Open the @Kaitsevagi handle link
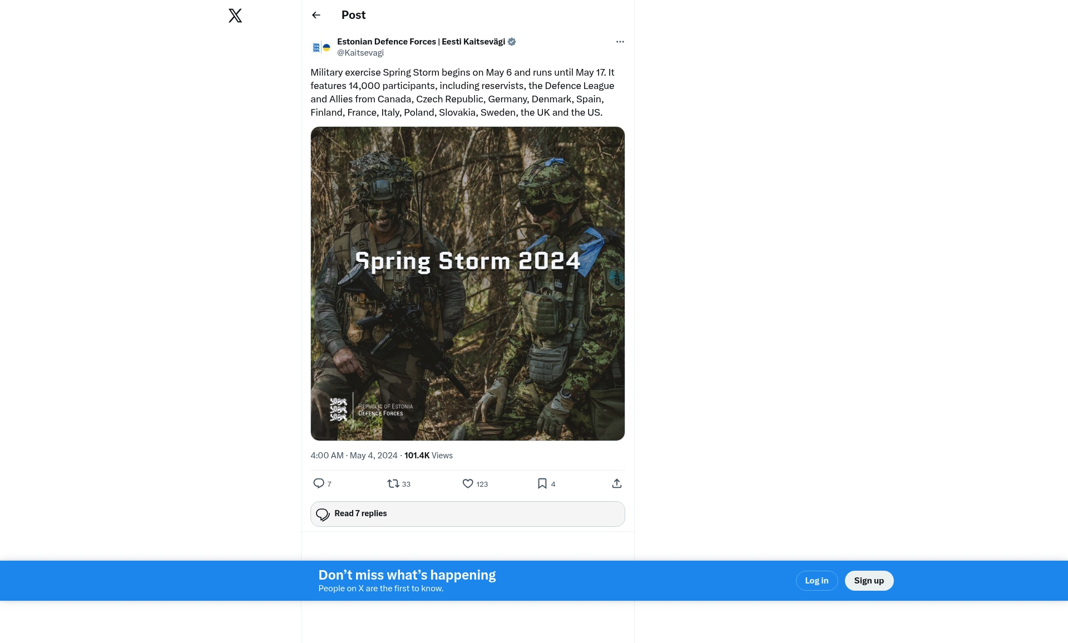This screenshot has height=643, width=1068. pyautogui.click(x=360, y=53)
